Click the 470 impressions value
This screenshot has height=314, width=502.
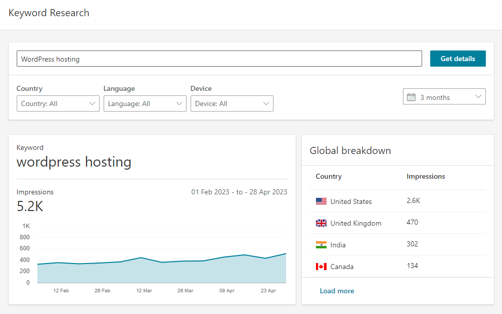click(x=413, y=222)
